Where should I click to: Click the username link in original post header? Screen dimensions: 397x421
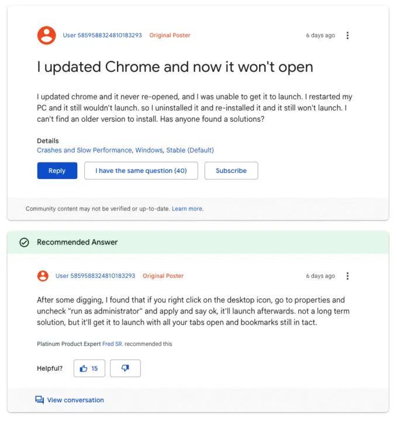(102, 35)
